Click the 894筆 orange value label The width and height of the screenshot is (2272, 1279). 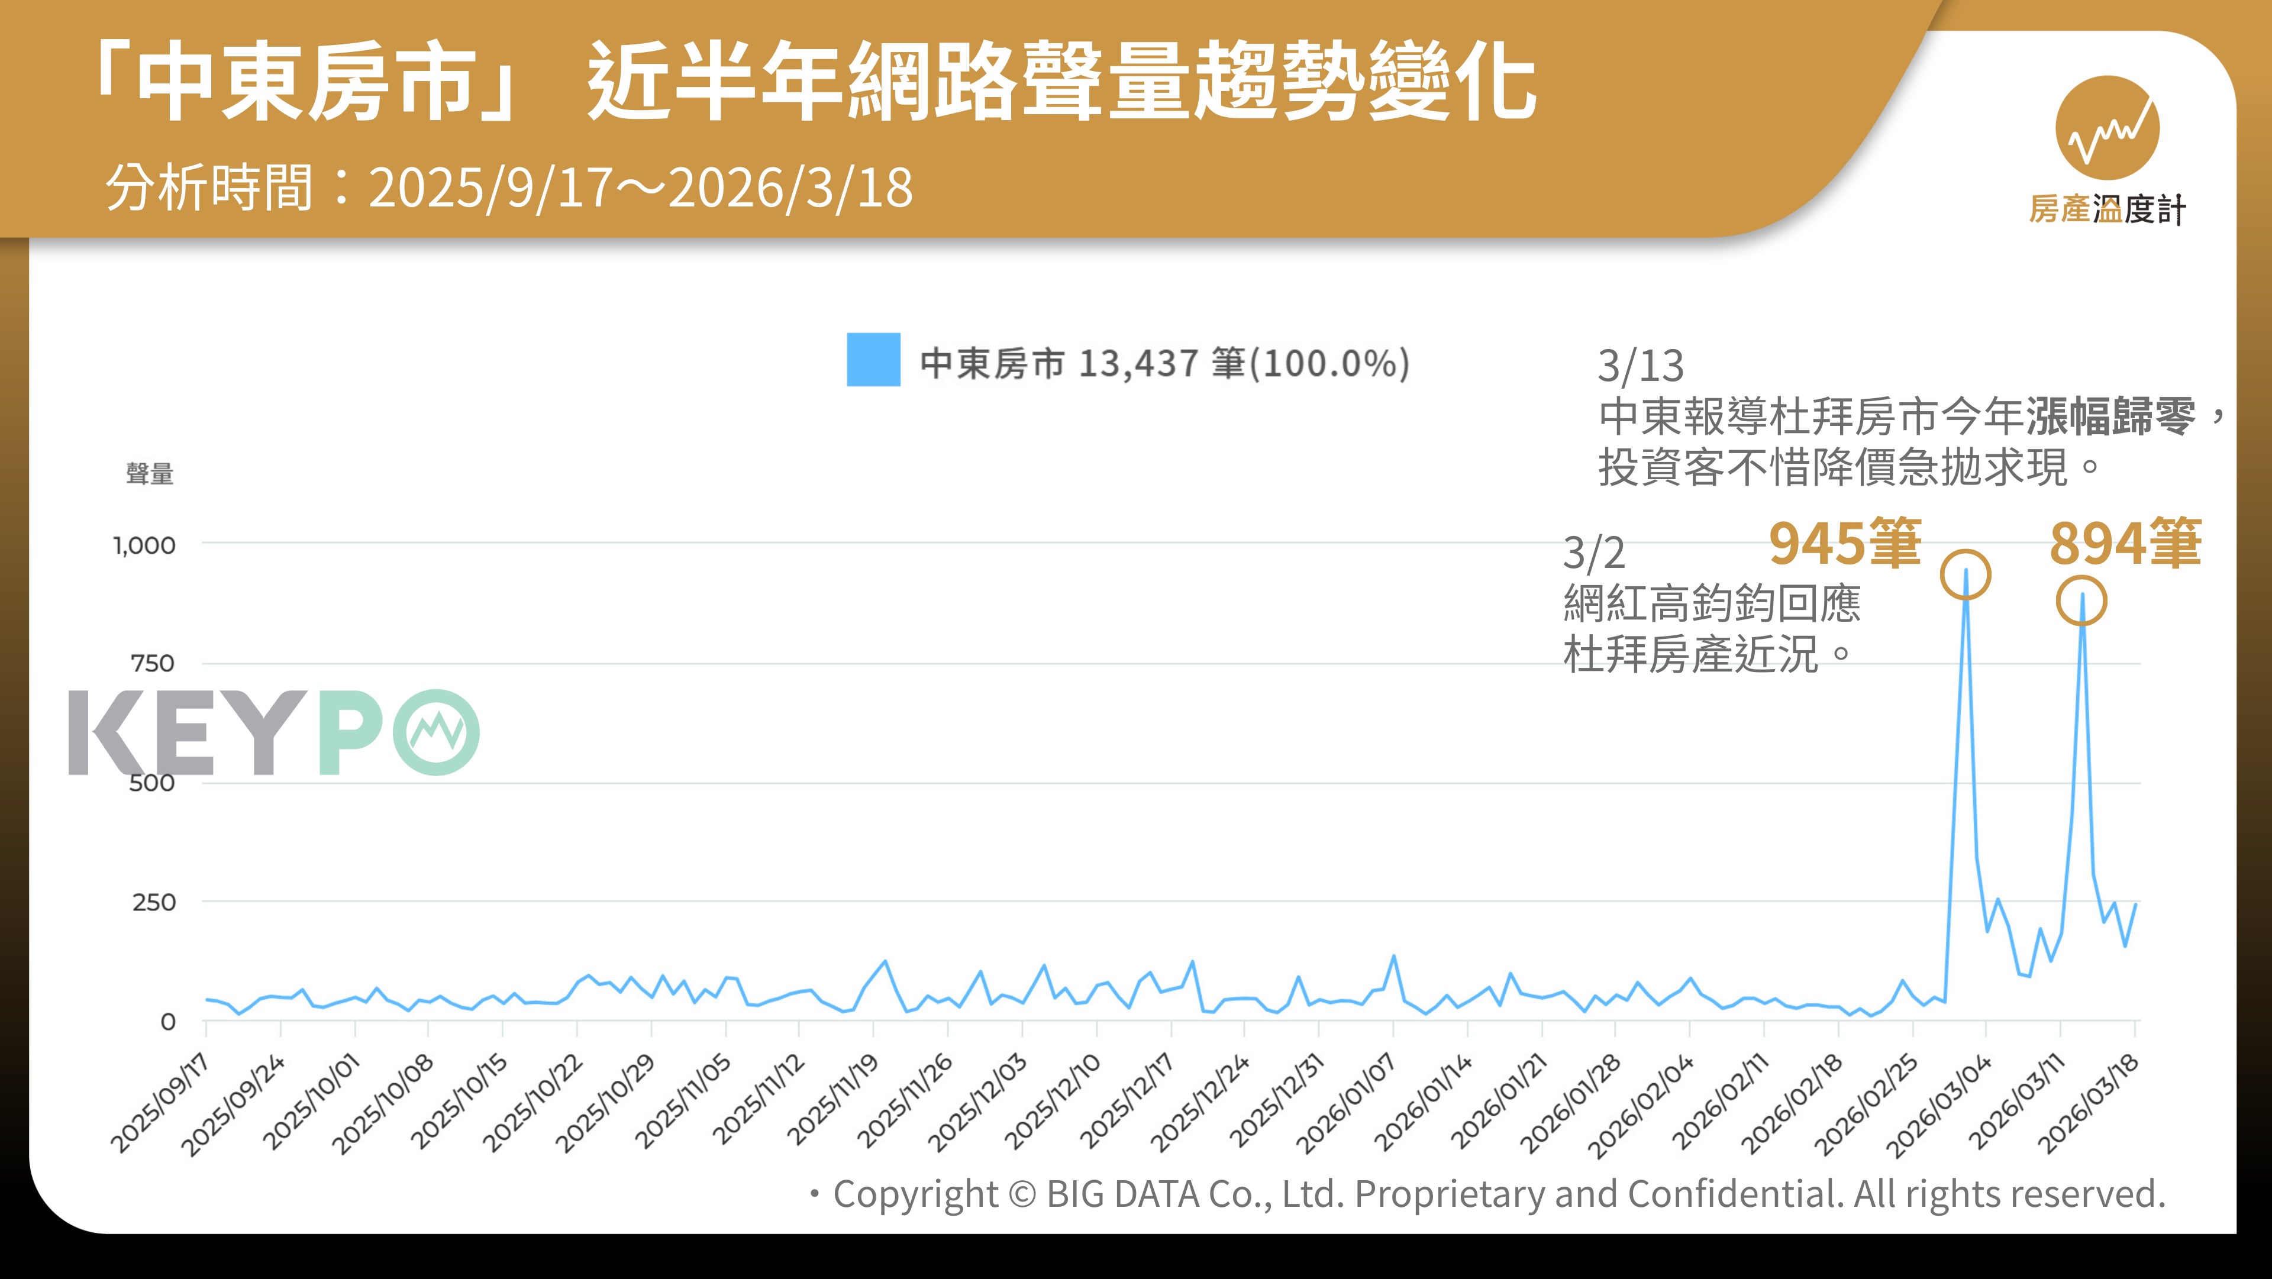pos(2126,542)
